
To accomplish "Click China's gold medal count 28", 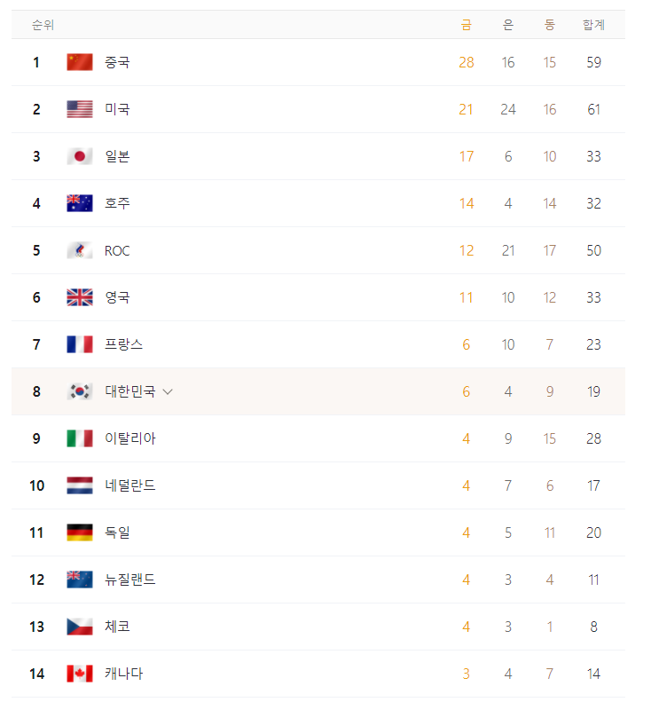I will [x=467, y=62].
